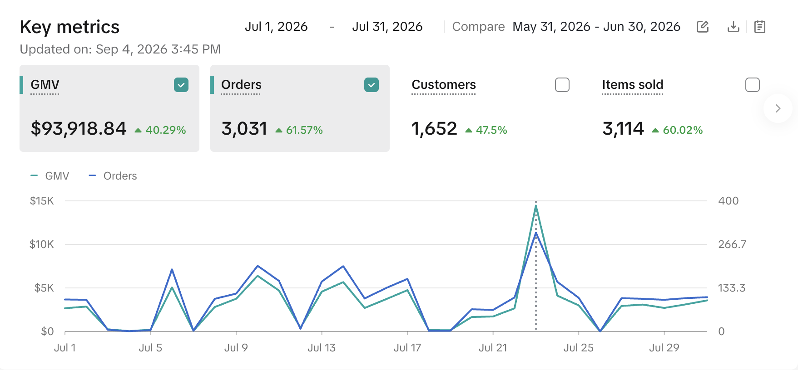Open the start date Jul 1, 2026
This screenshot has width=798, height=370.
(x=276, y=27)
